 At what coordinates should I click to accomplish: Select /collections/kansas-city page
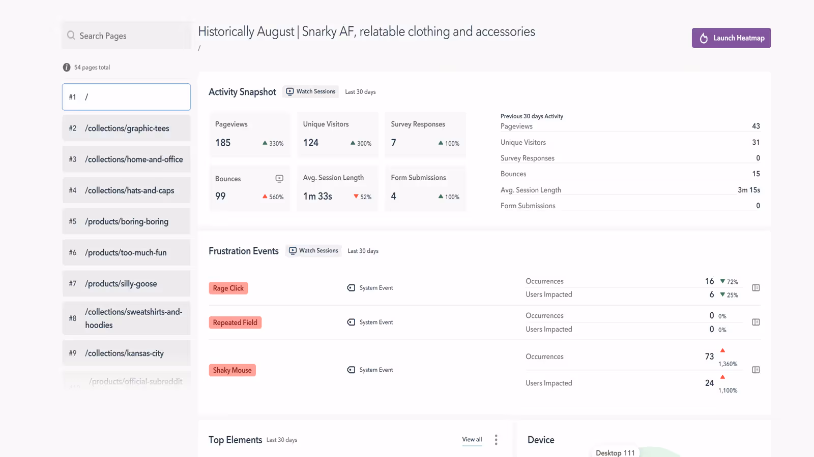[126, 353]
